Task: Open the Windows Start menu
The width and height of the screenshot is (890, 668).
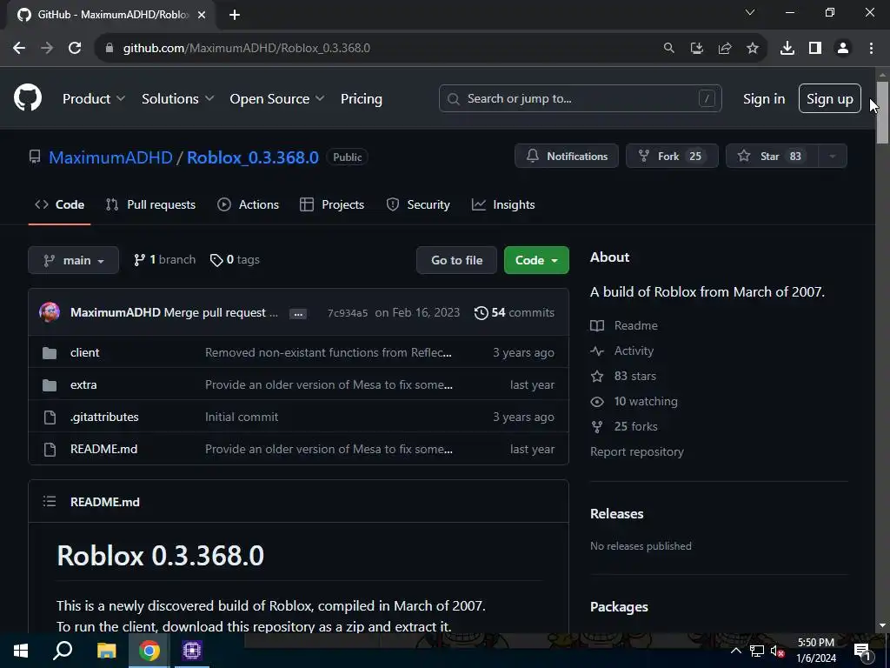Action: (21, 651)
